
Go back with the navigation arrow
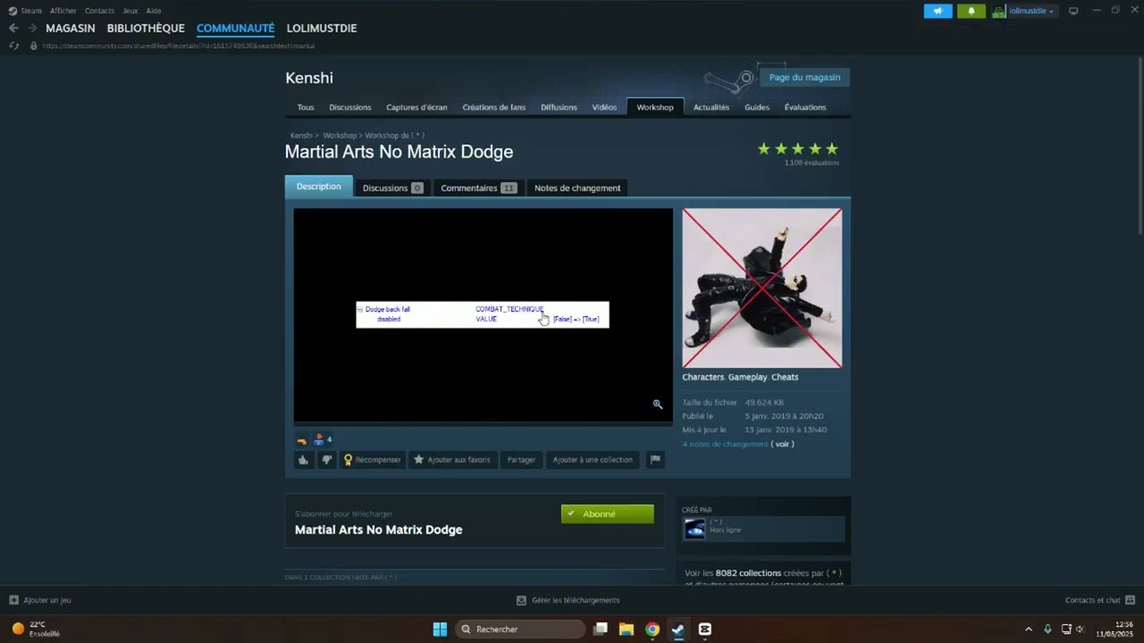[x=13, y=29]
